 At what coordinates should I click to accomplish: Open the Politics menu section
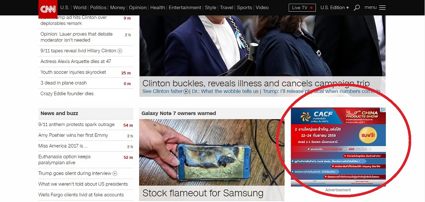98,8
